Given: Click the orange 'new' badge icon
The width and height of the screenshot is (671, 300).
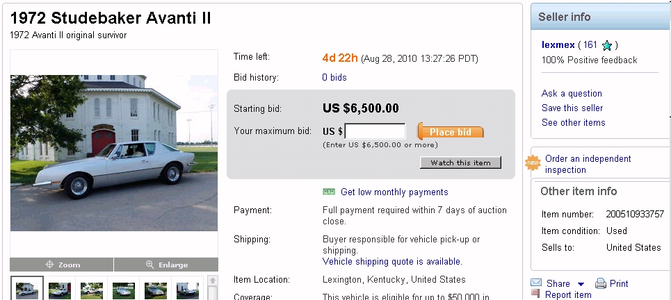Looking at the screenshot, I should tap(533, 164).
